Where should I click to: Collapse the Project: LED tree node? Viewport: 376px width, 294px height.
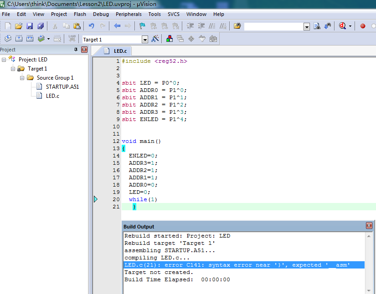click(x=4, y=60)
